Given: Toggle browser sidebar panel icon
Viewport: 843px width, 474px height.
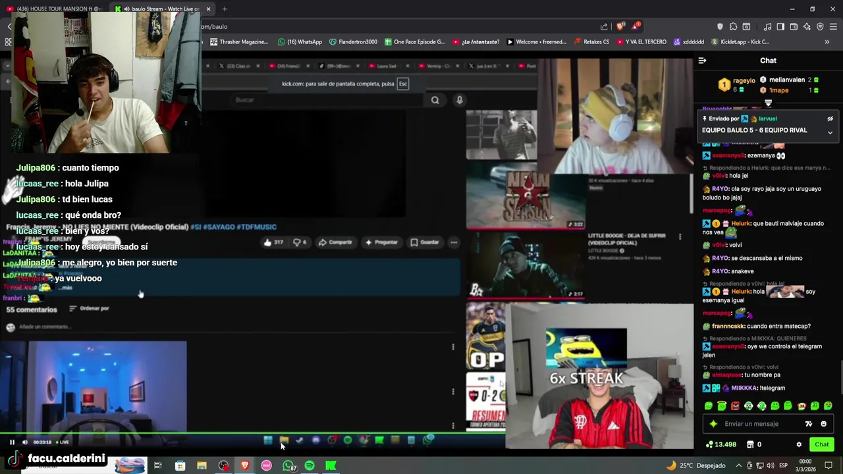Looking at the screenshot, I should [780, 26].
